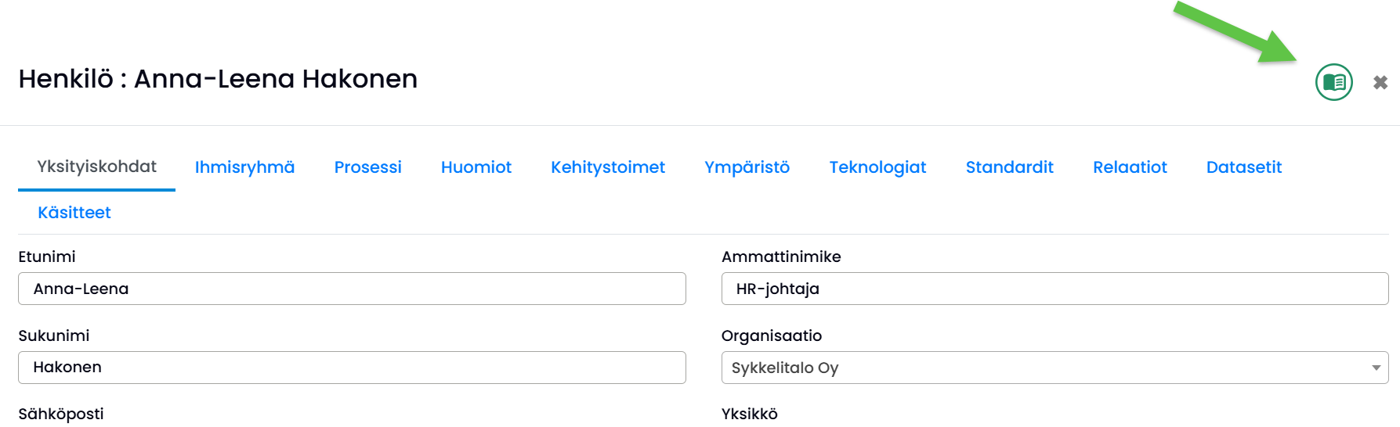Open the Standardit tab
1400x427 pixels.
point(1009,167)
